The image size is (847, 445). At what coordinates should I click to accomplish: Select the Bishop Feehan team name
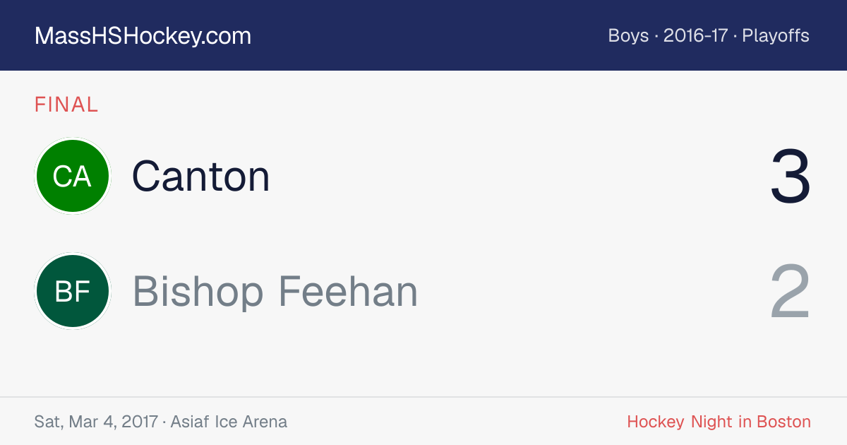pos(275,291)
